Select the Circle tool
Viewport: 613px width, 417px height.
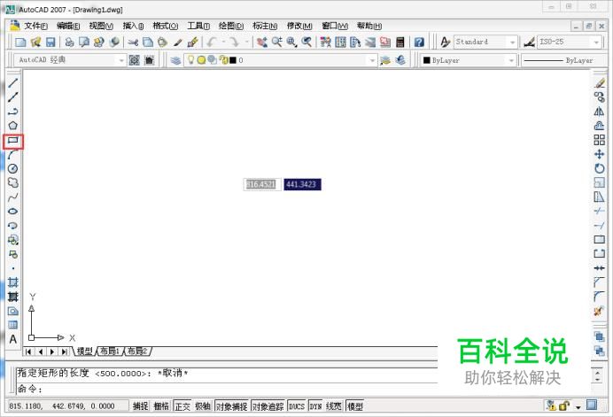pyautogui.click(x=13, y=169)
